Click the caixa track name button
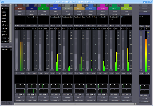153x106 pixels. point(79,9)
